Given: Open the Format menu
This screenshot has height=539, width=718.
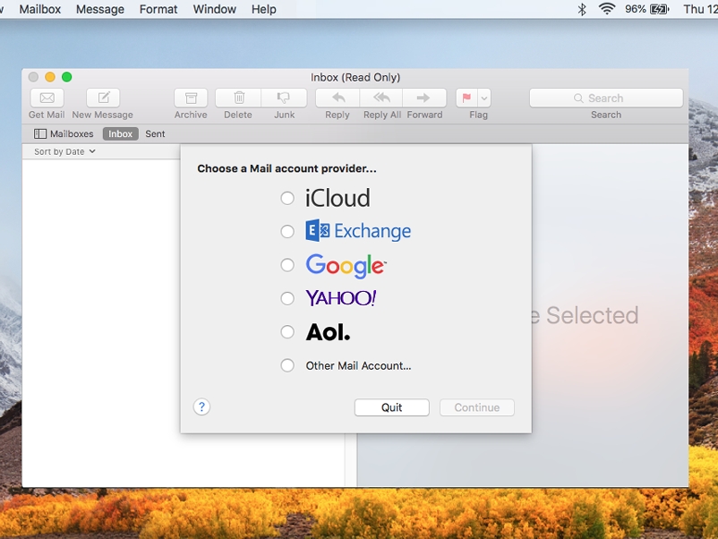Looking at the screenshot, I should point(158,9).
